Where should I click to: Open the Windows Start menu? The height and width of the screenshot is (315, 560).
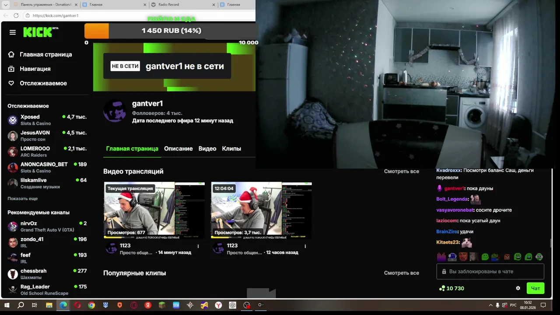(7, 305)
